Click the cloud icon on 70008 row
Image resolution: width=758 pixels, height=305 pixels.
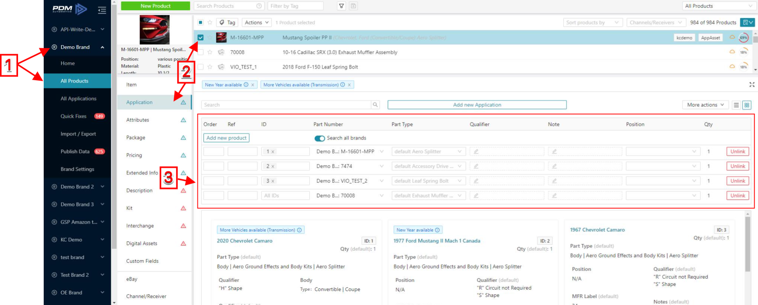(732, 52)
